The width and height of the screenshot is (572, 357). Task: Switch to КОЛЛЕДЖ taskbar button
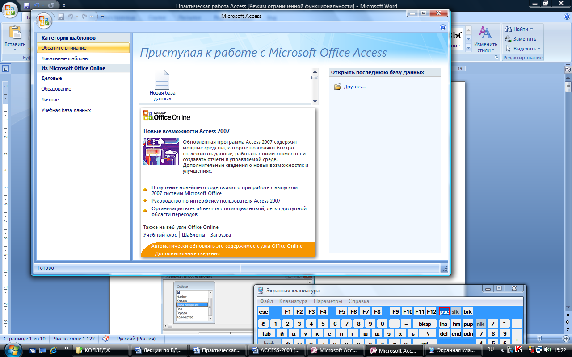[101, 350]
